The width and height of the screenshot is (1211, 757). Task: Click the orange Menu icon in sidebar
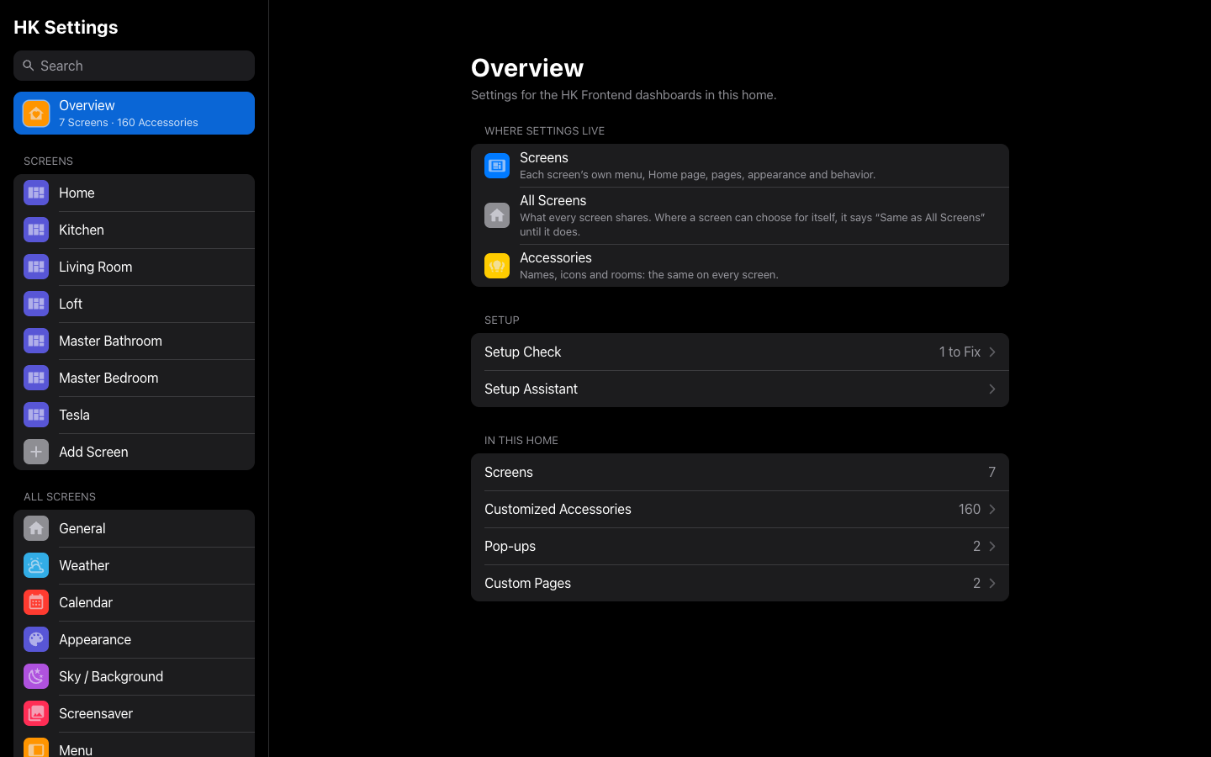pyautogui.click(x=36, y=748)
